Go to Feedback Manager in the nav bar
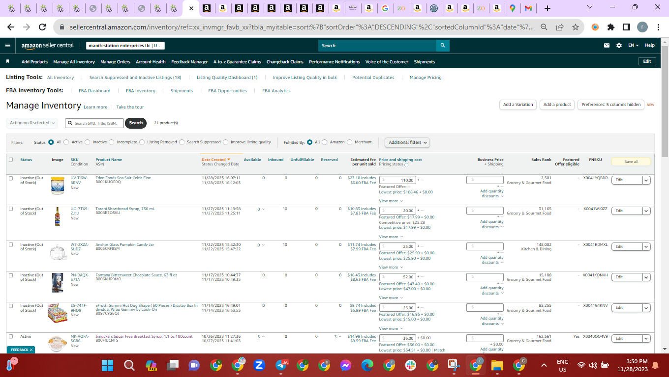Viewport: 669px width, 377px height. coord(189,62)
